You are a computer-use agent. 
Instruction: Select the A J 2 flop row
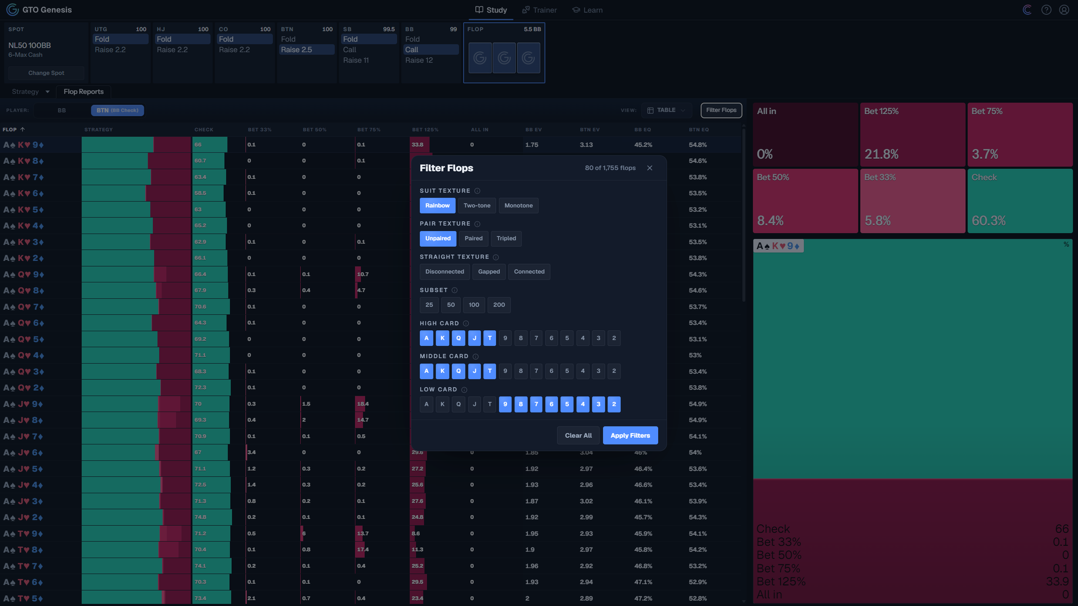pos(371,518)
